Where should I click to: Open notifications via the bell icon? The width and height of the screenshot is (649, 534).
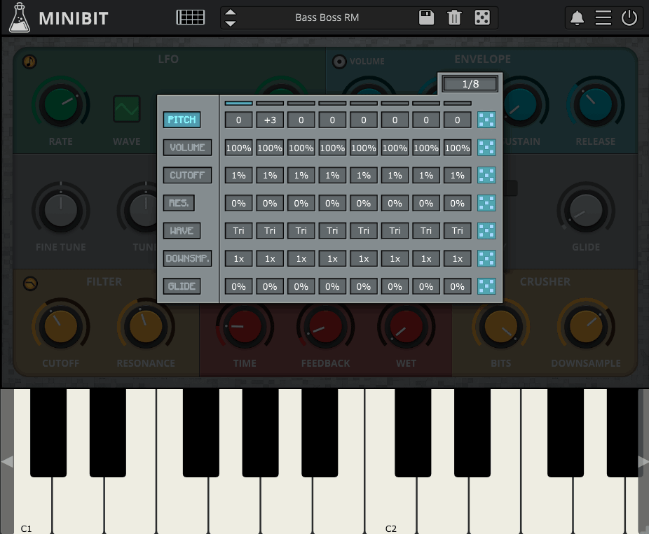click(576, 17)
